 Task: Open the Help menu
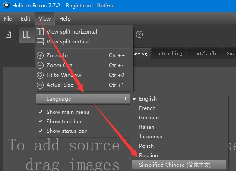pos(65,19)
